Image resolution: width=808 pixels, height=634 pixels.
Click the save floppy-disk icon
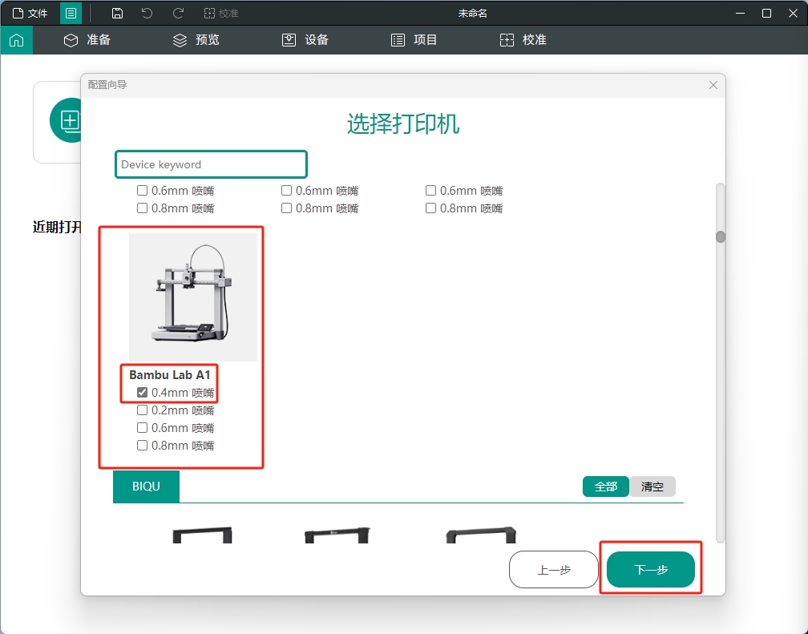coord(118,13)
